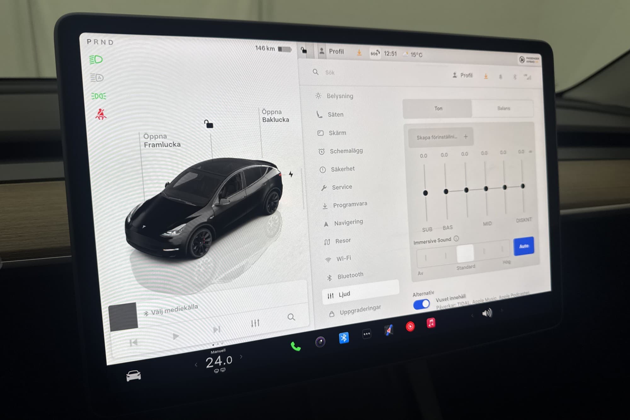Increase cabin temperature with right chevron
630x420 pixels.
(x=241, y=356)
